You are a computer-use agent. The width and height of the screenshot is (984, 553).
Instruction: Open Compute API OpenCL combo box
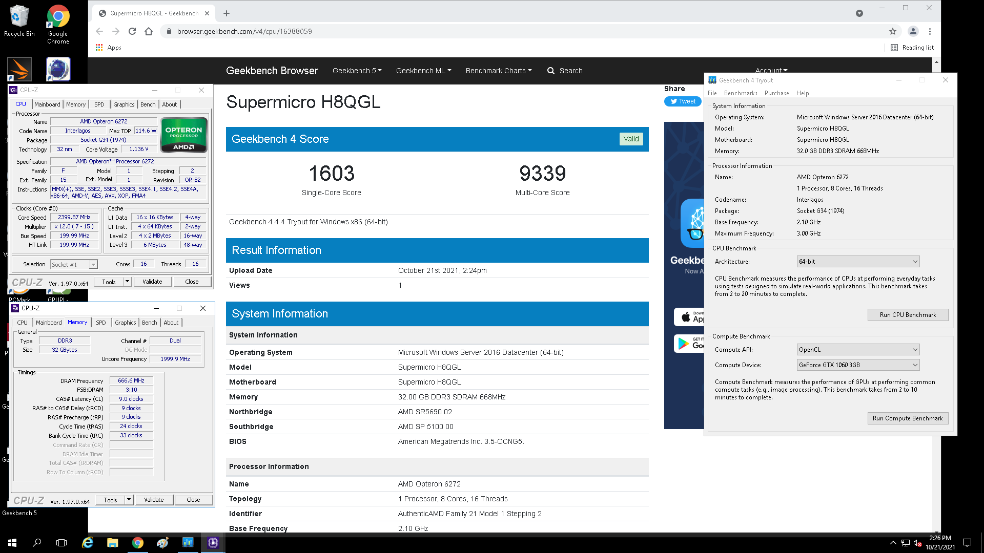coord(858,350)
